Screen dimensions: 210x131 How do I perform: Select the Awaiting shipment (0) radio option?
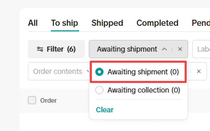tap(99, 72)
